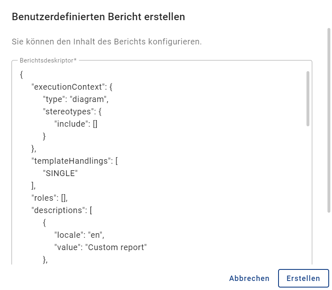Click the Abbrechen button
Image resolution: width=332 pixels, height=290 pixels.
[x=249, y=278]
